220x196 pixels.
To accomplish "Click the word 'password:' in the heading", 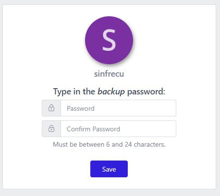I will [146, 92].
